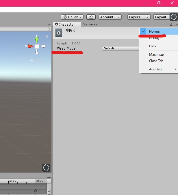Click the bottom white cone of scene gizmo
Screen dimensions: 178x195
tap(37, 52)
